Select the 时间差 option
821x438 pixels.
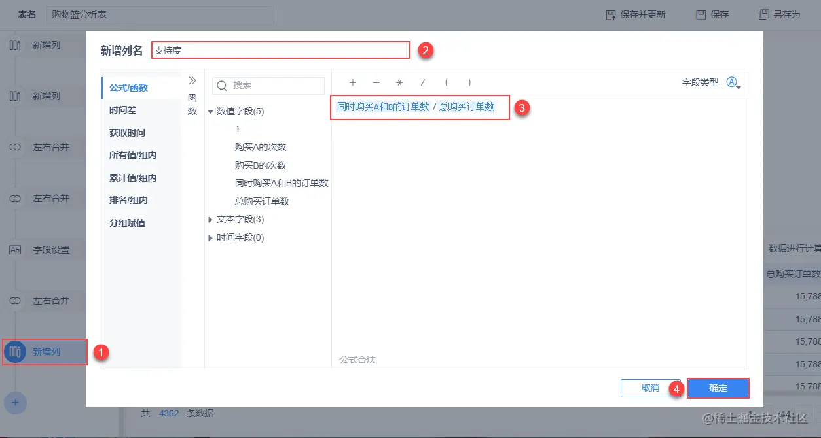point(120,110)
